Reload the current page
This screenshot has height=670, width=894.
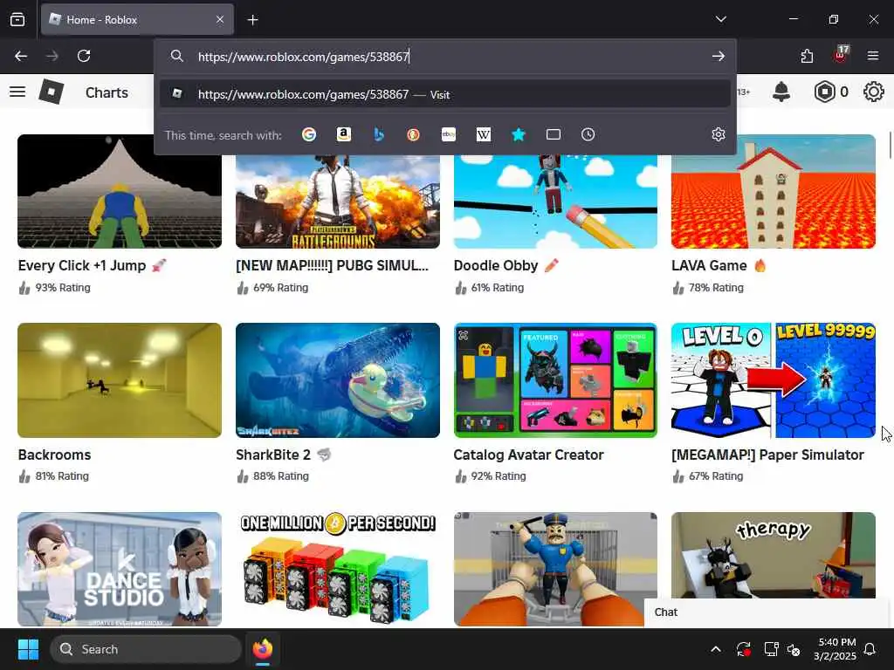(x=84, y=56)
